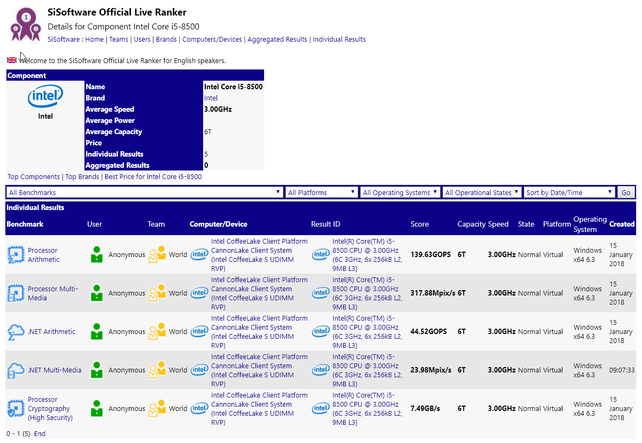642x443 pixels.
Task: Click green user icon in .NET Arithmetic row
Action: (96, 331)
